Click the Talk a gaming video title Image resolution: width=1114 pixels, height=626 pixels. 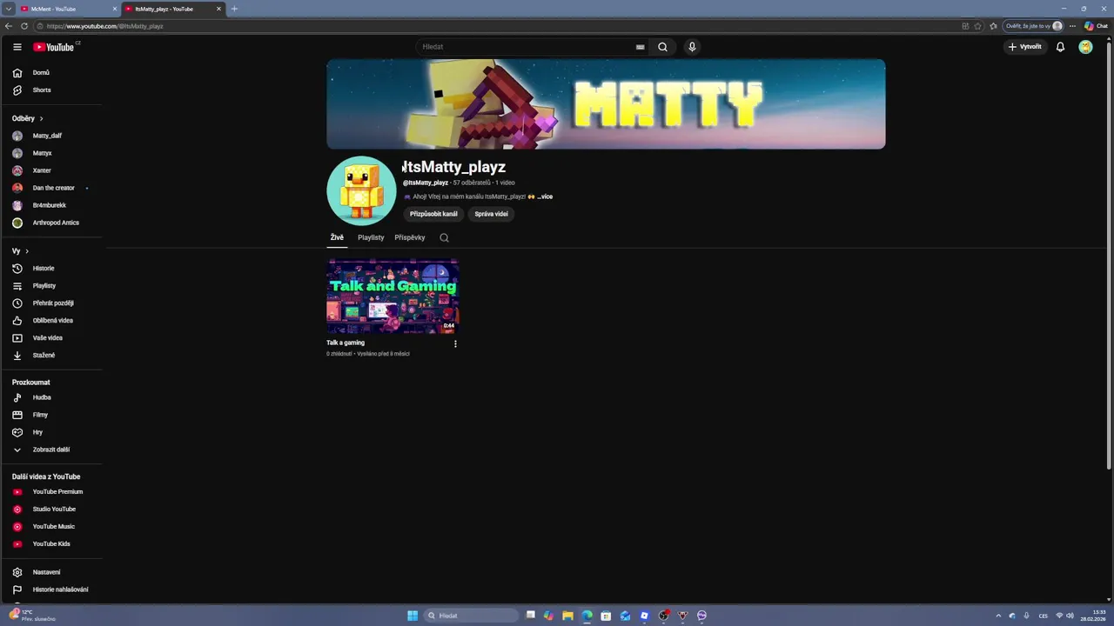[346, 343]
